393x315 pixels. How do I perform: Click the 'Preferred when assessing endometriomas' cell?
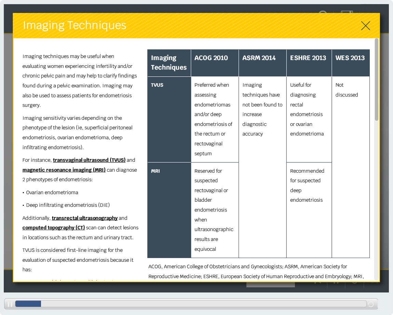tap(215, 119)
